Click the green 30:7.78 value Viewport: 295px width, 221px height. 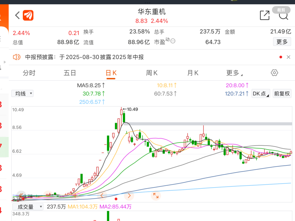[94, 94]
